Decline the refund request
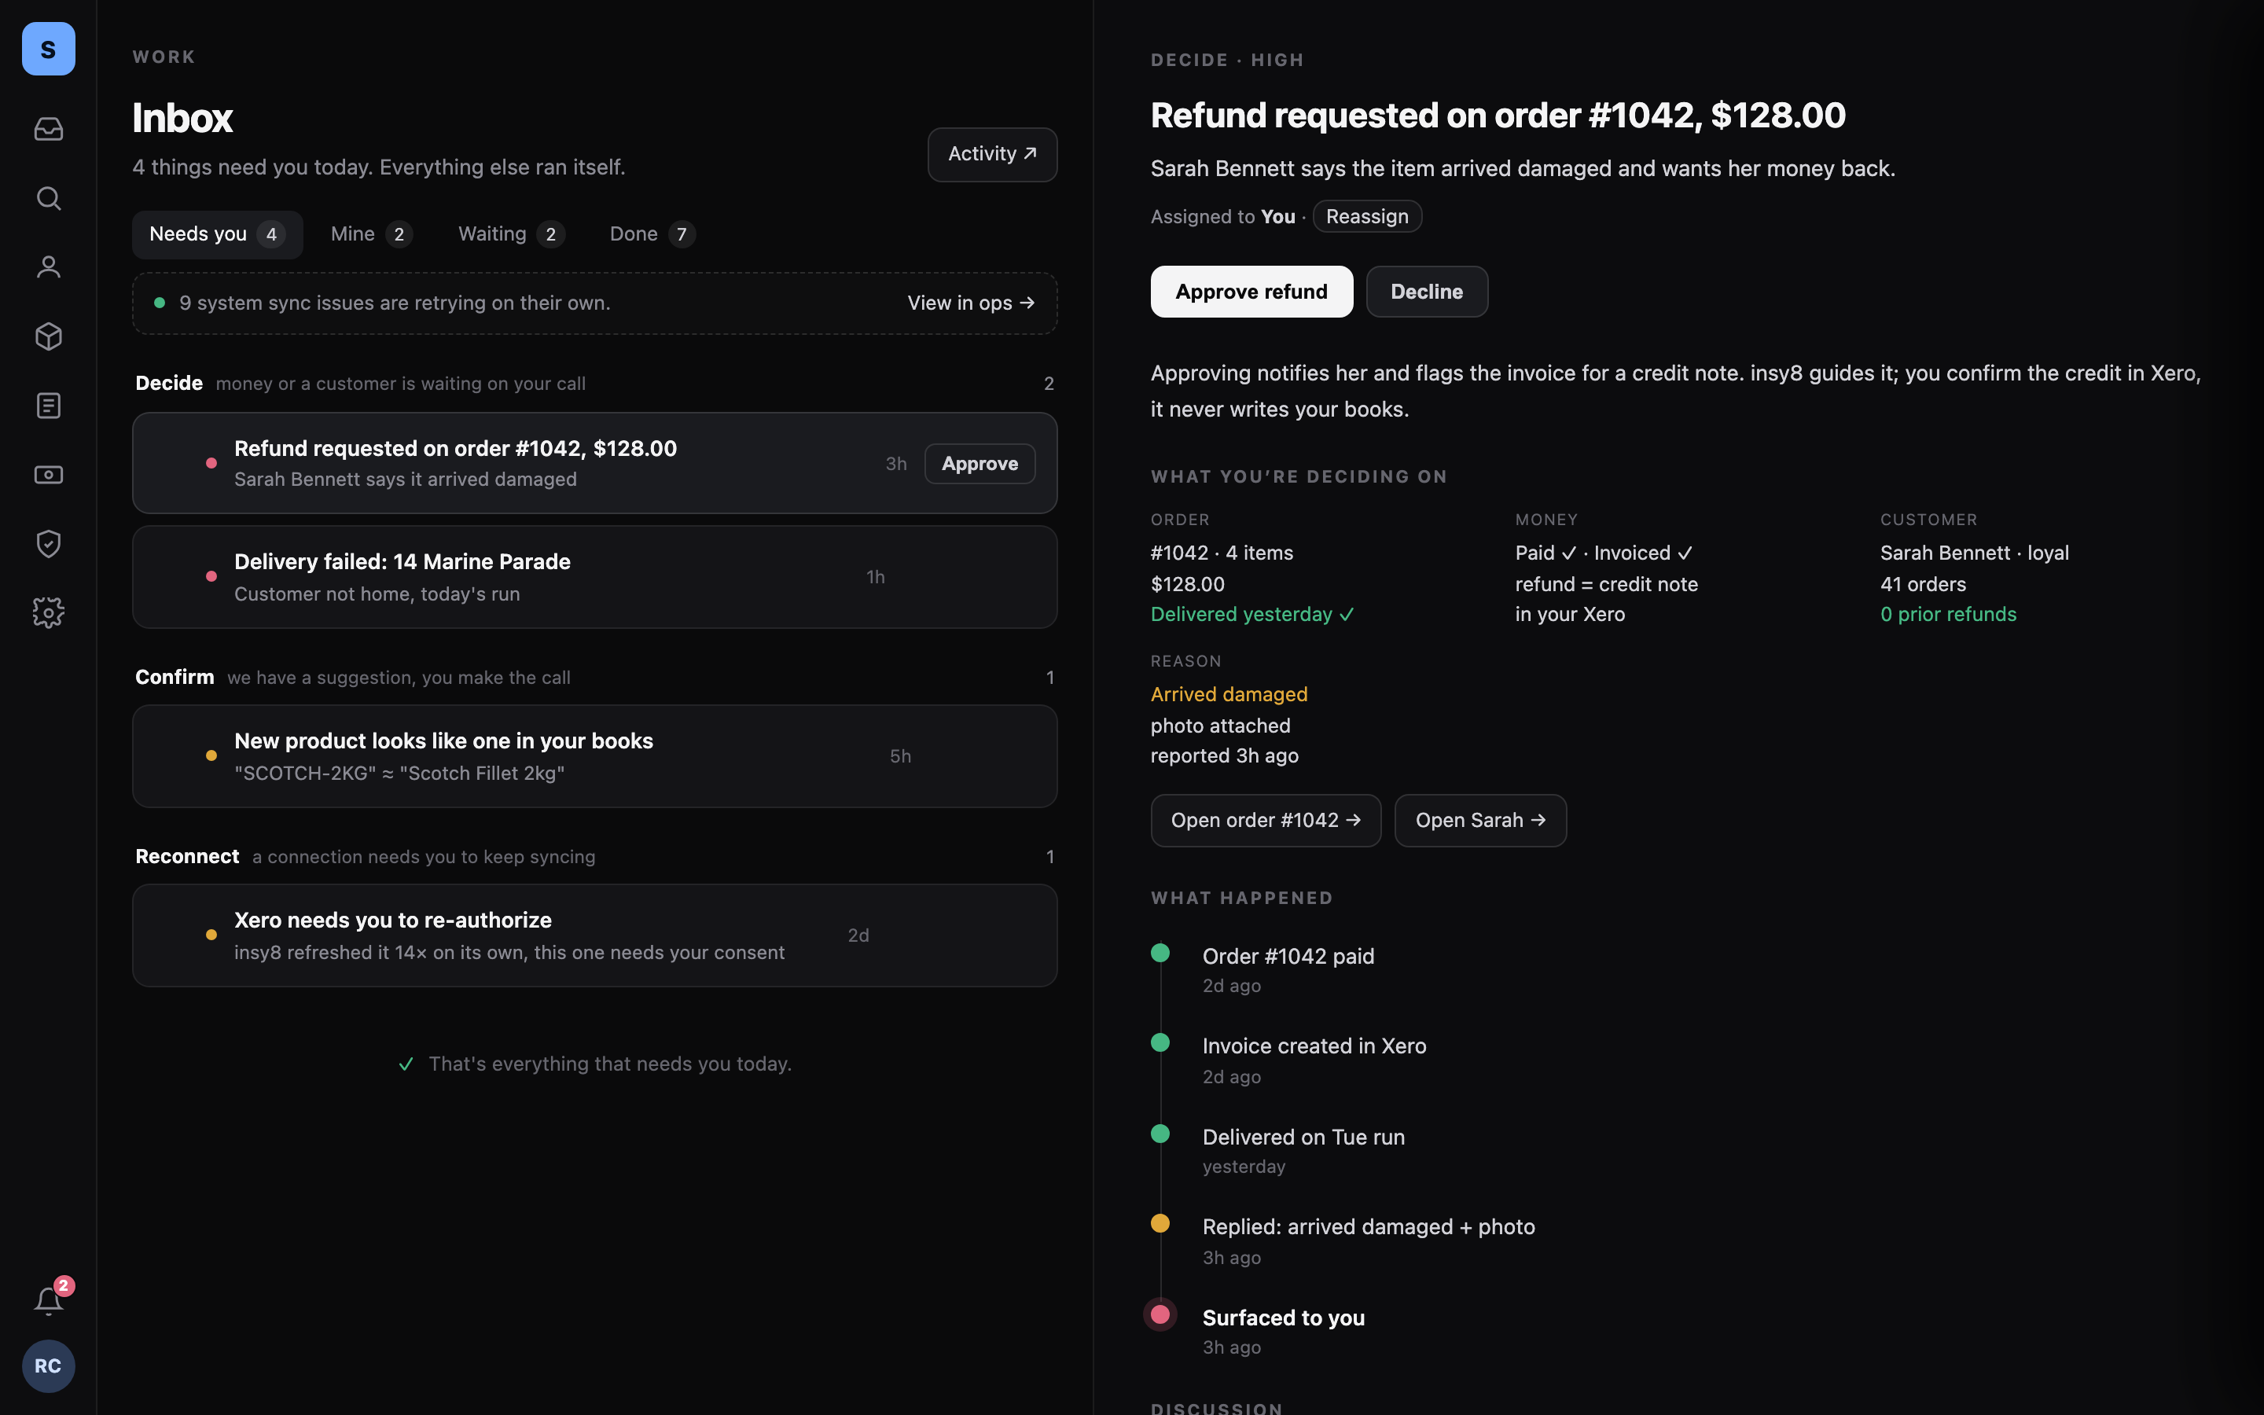 pyautogui.click(x=1427, y=292)
